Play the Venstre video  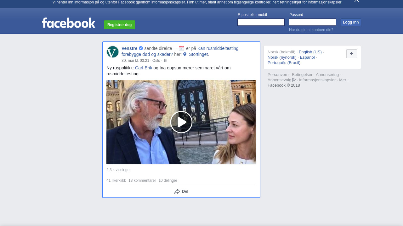coord(181,122)
